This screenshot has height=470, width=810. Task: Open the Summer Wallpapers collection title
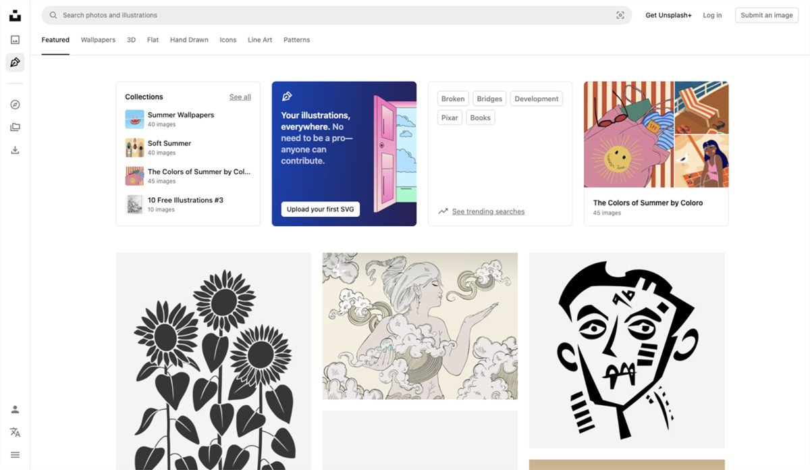coord(181,115)
